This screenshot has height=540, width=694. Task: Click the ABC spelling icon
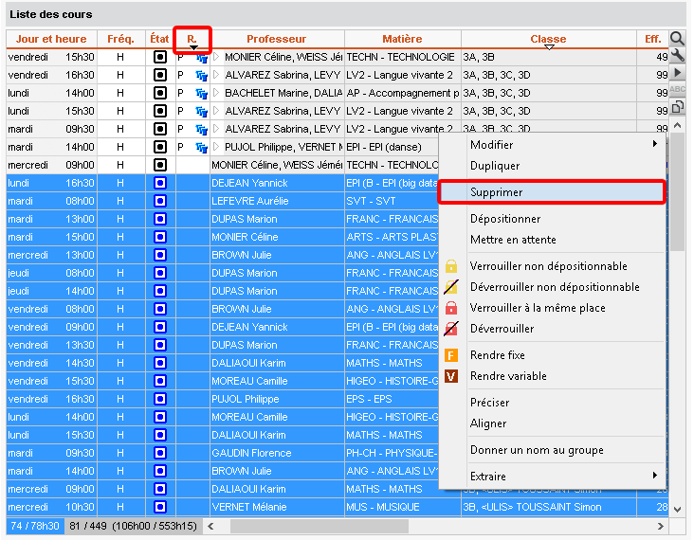(x=677, y=89)
